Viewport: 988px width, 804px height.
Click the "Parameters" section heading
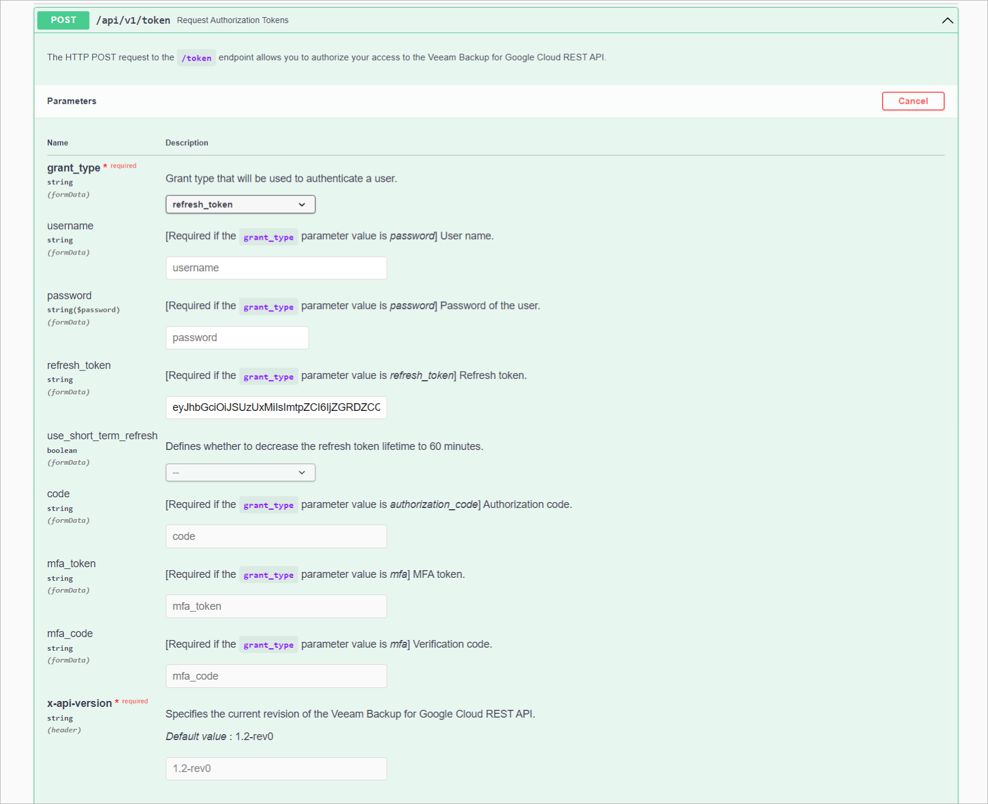tap(72, 101)
